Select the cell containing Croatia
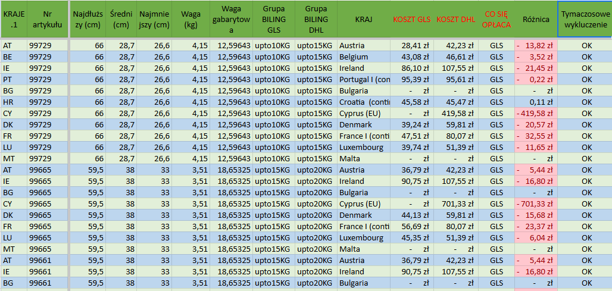 tap(363, 102)
